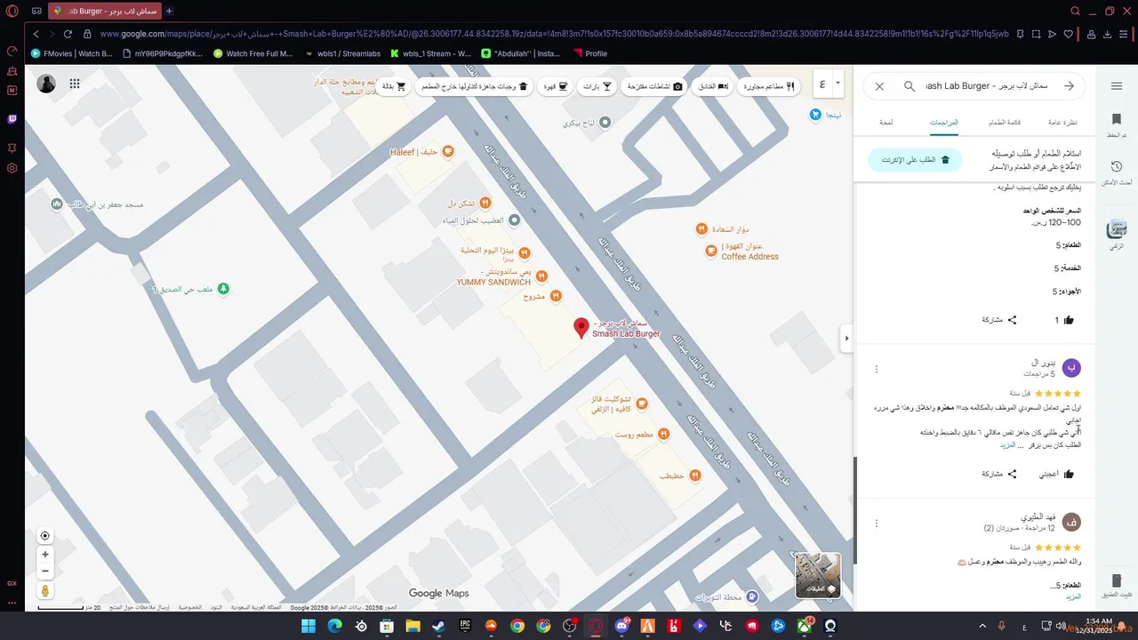Click the البنود terms link in footer
Viewport: 1138px width, 640px height.
(x=216, y=607)
